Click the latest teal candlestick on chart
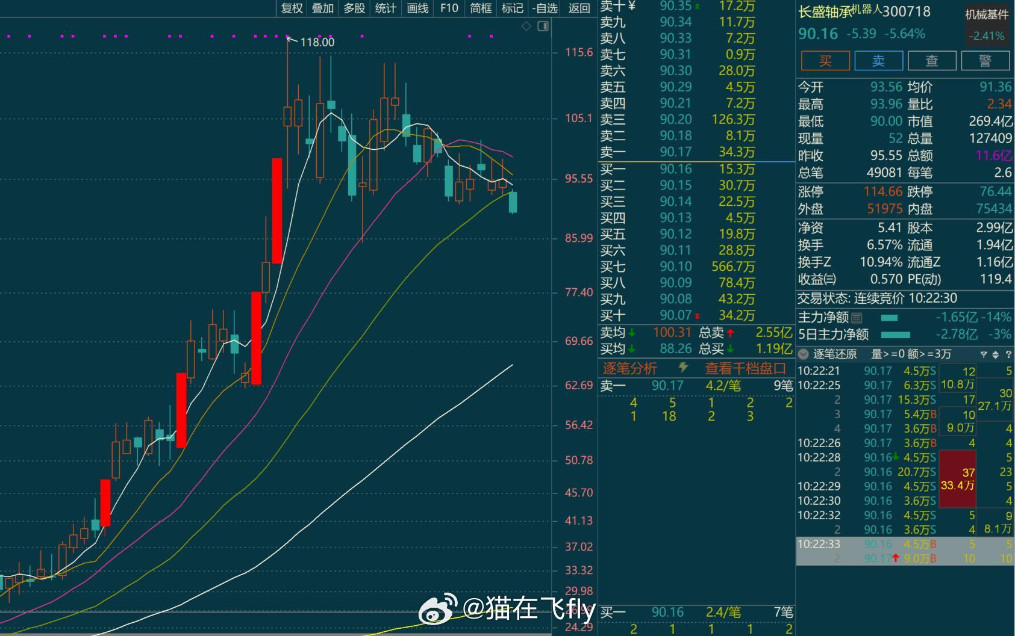This screenshot has height=636, width=1015. coord(513,203)
